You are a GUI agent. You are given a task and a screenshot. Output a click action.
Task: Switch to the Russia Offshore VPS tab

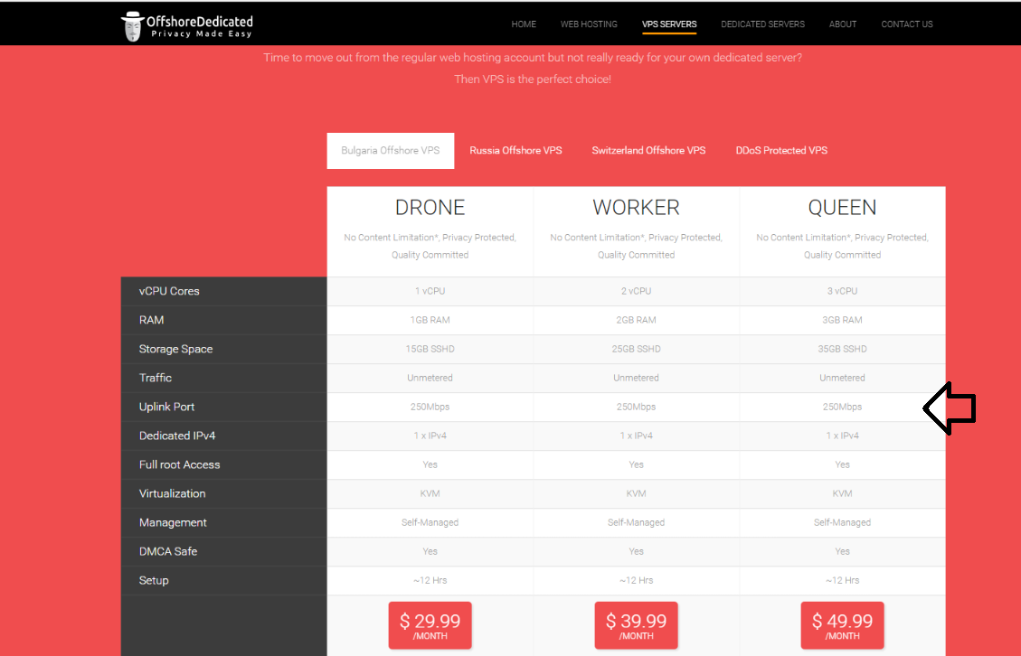[515, 151]
